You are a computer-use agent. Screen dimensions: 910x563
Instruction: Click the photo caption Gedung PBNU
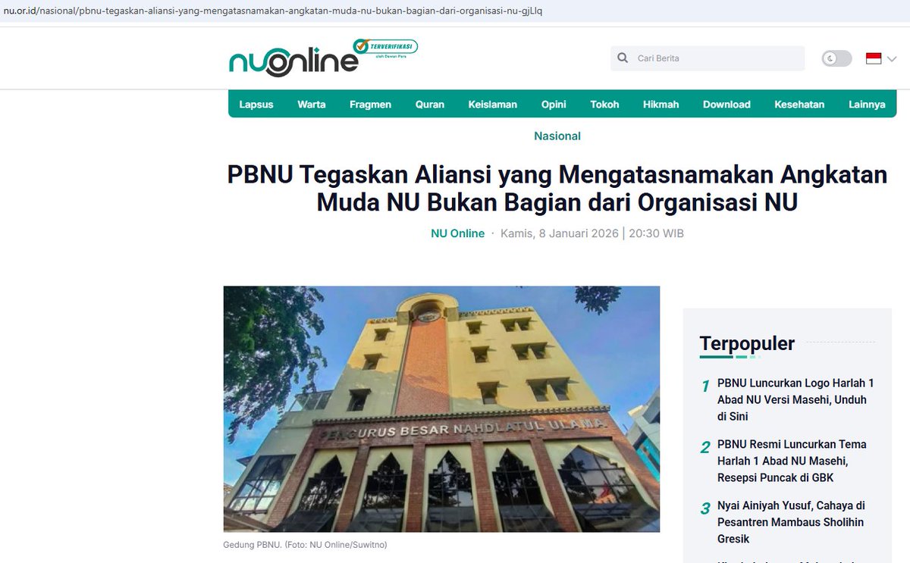(305, 545)
